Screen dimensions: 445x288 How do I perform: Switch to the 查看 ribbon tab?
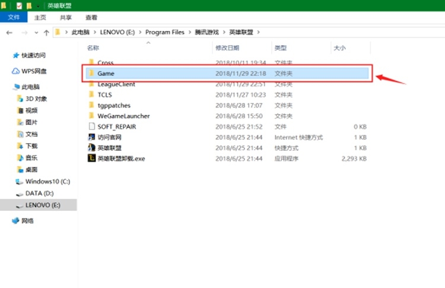pyautogui.click(x=91, y=17)
